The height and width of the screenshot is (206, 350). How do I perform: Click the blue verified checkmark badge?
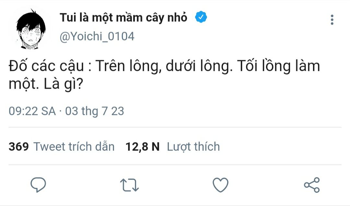201,17
